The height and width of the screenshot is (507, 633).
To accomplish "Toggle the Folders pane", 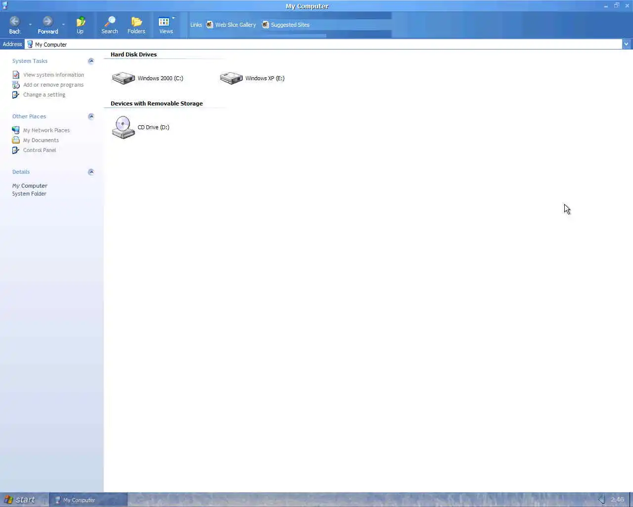I will point(136,25).
